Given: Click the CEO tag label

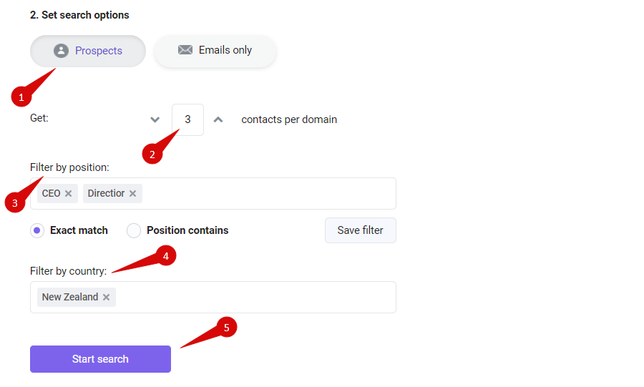Looking at the screenshot, I should [51, 193].
